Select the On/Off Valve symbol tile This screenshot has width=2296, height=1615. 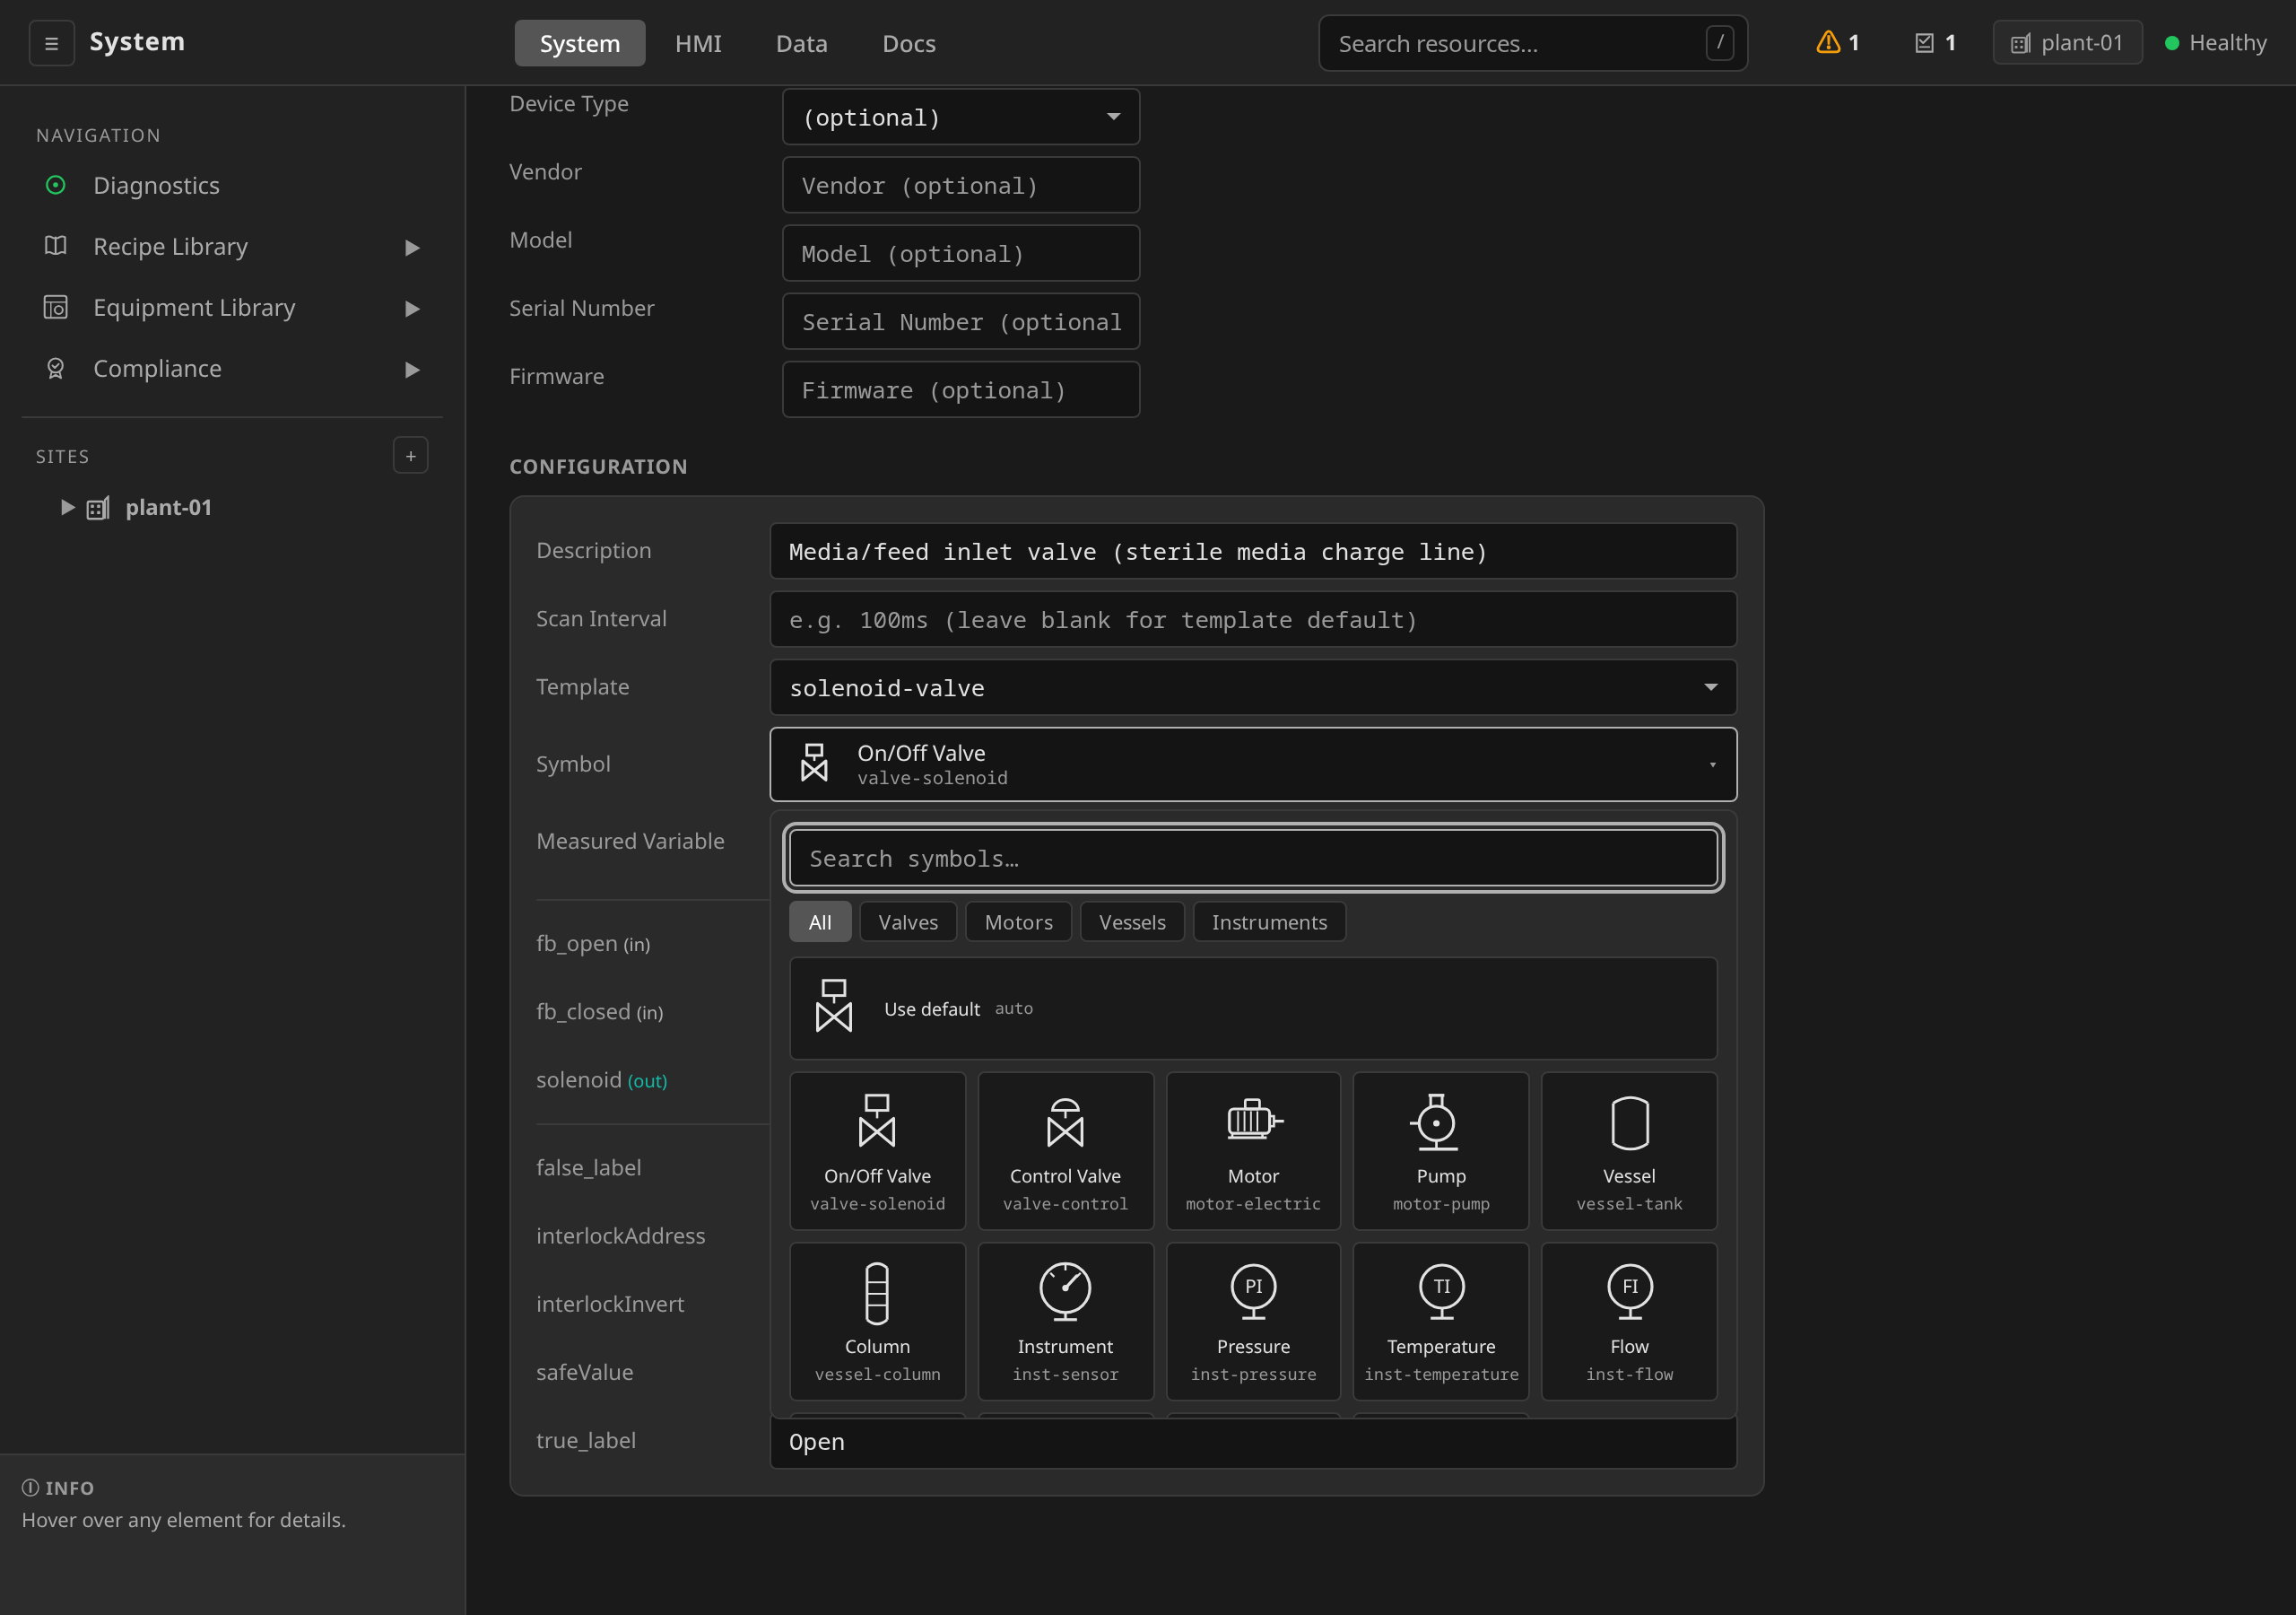(x=877, y=1151)
